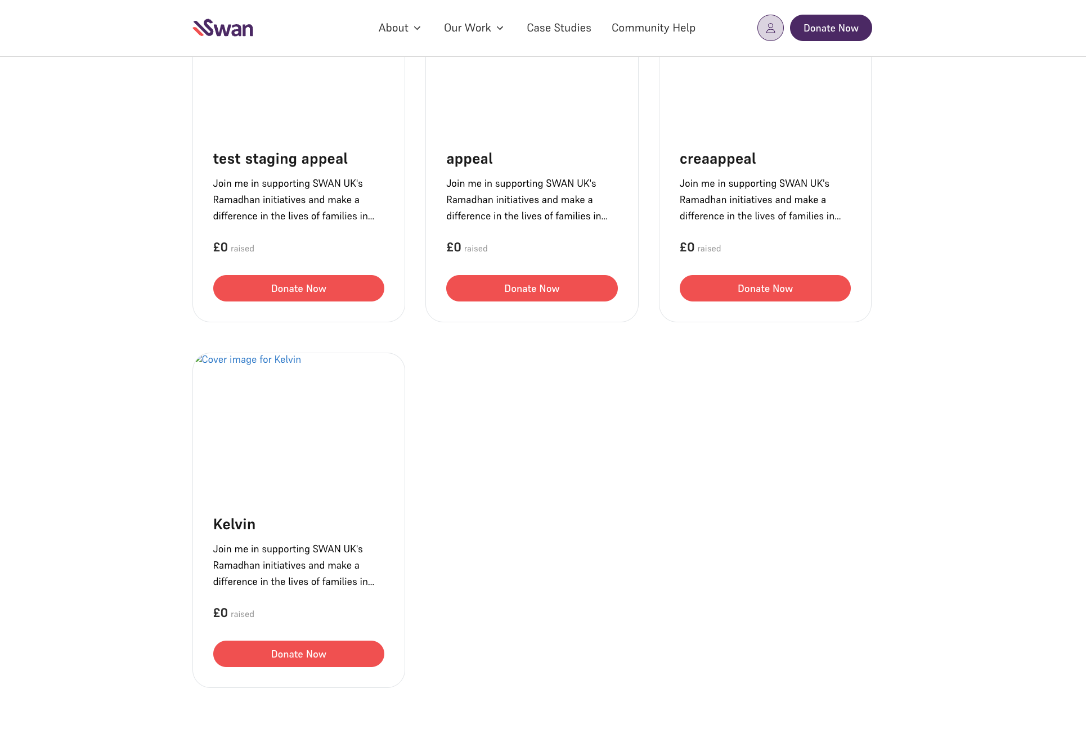Image resolution: width=1086 pixels, height=734 pixels.
Task: Open Community Help page
Action: click(x=653, y=28)
